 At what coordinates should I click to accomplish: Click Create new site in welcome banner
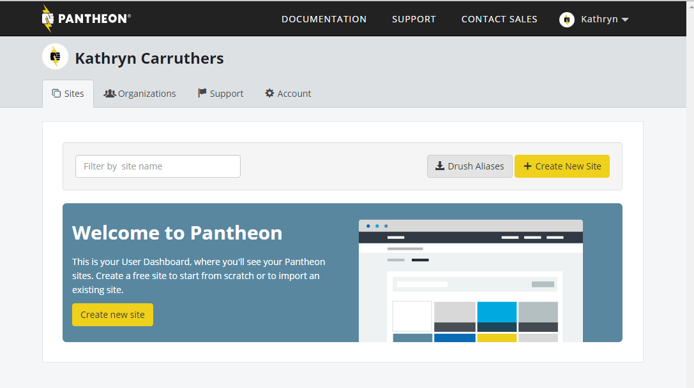coord(113,315)
